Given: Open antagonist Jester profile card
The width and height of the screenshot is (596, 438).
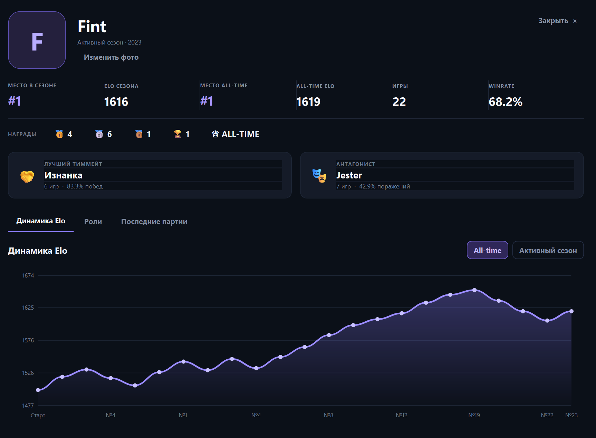Looking at the screenshot, I should click(442, 175).
